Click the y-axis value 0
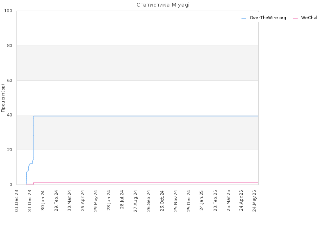The width and height of the screenshot is (328, 246). (x=11, y=185)
